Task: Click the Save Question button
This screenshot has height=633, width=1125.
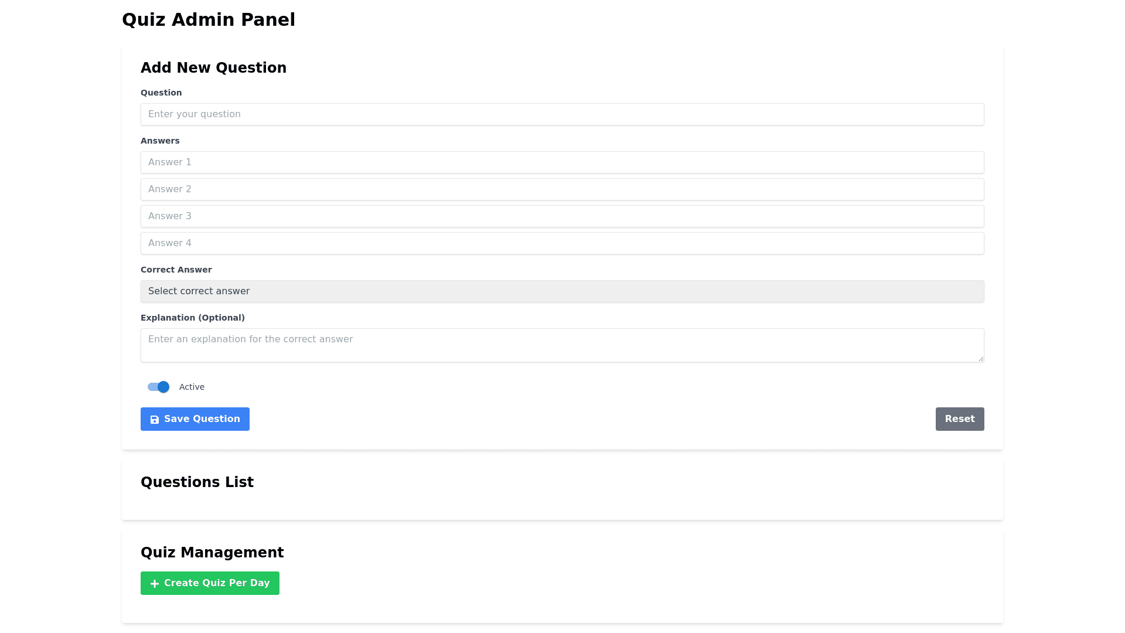Action: coord(195,419)
